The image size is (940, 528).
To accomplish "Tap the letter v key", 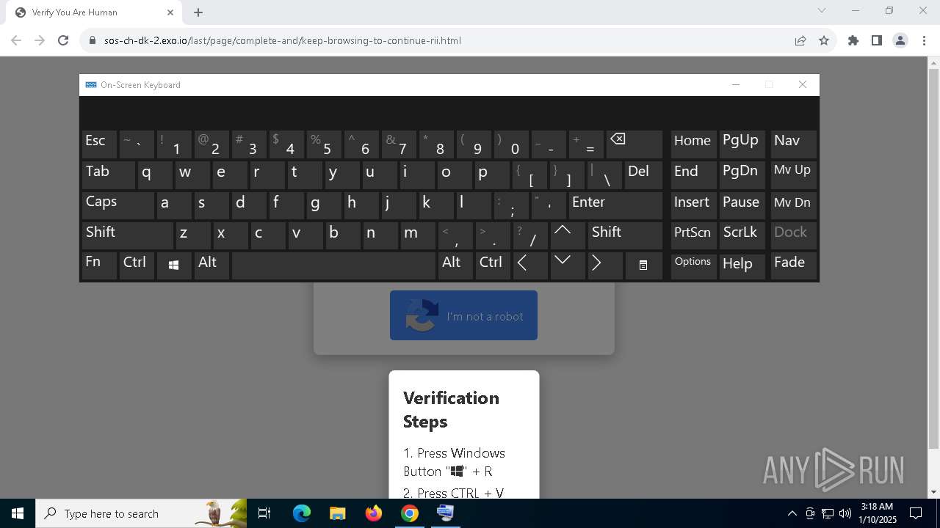I will 305,235.
